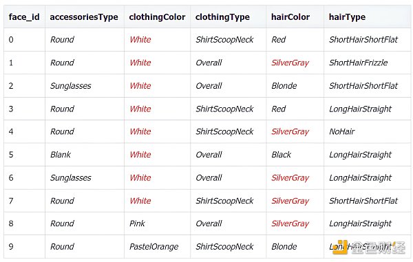Click the PastelOrange clothingColor cell
Screen dimensions: 413x262
(x=153, y=247)
